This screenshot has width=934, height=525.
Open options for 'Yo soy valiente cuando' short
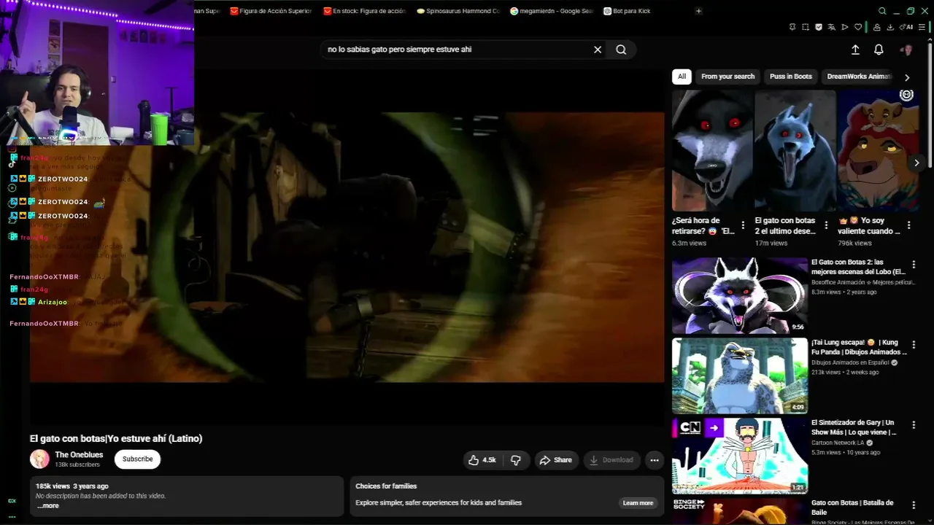click(x=909, y=225)
